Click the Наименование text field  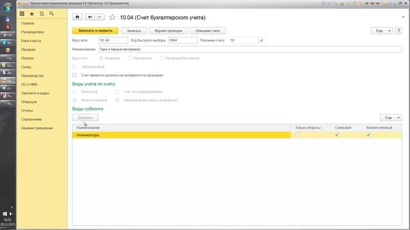pyautogui.click(x=250, y=49)
